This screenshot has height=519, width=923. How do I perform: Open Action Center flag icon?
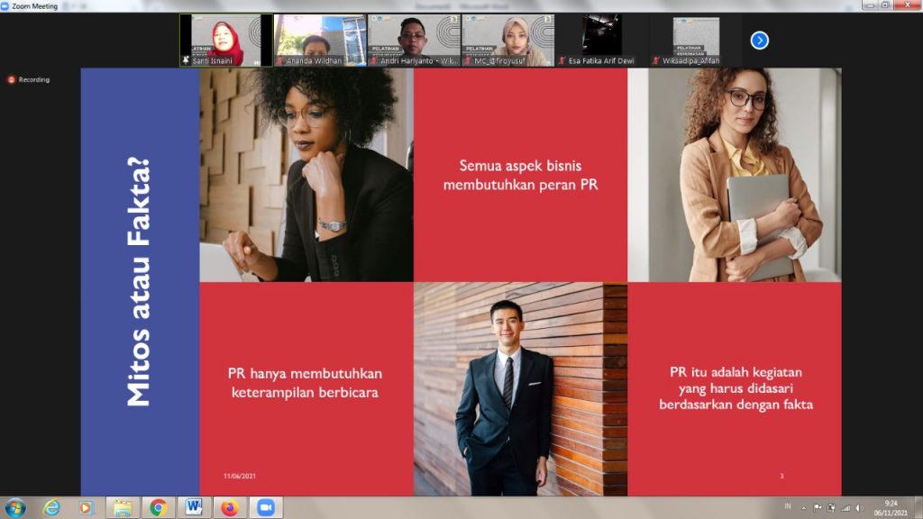coord(818,507)
